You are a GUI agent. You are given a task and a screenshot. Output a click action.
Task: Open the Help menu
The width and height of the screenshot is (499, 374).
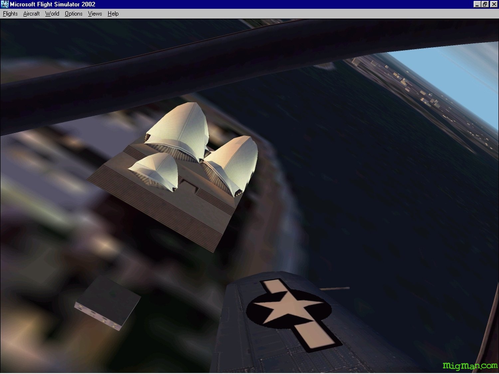coord(113,14)
